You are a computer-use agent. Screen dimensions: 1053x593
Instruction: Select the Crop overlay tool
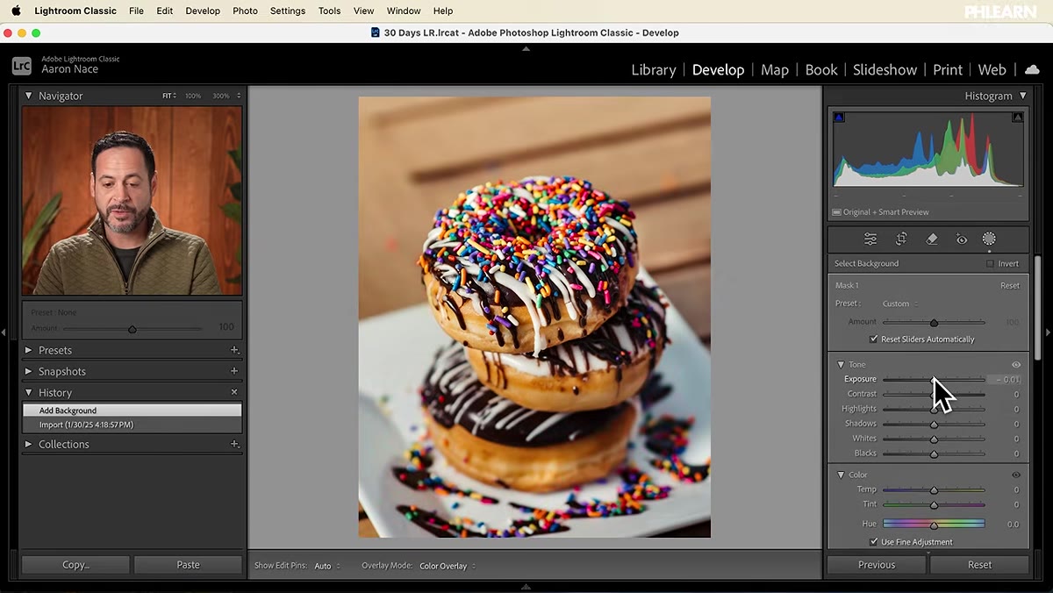[x=901, y=239]
